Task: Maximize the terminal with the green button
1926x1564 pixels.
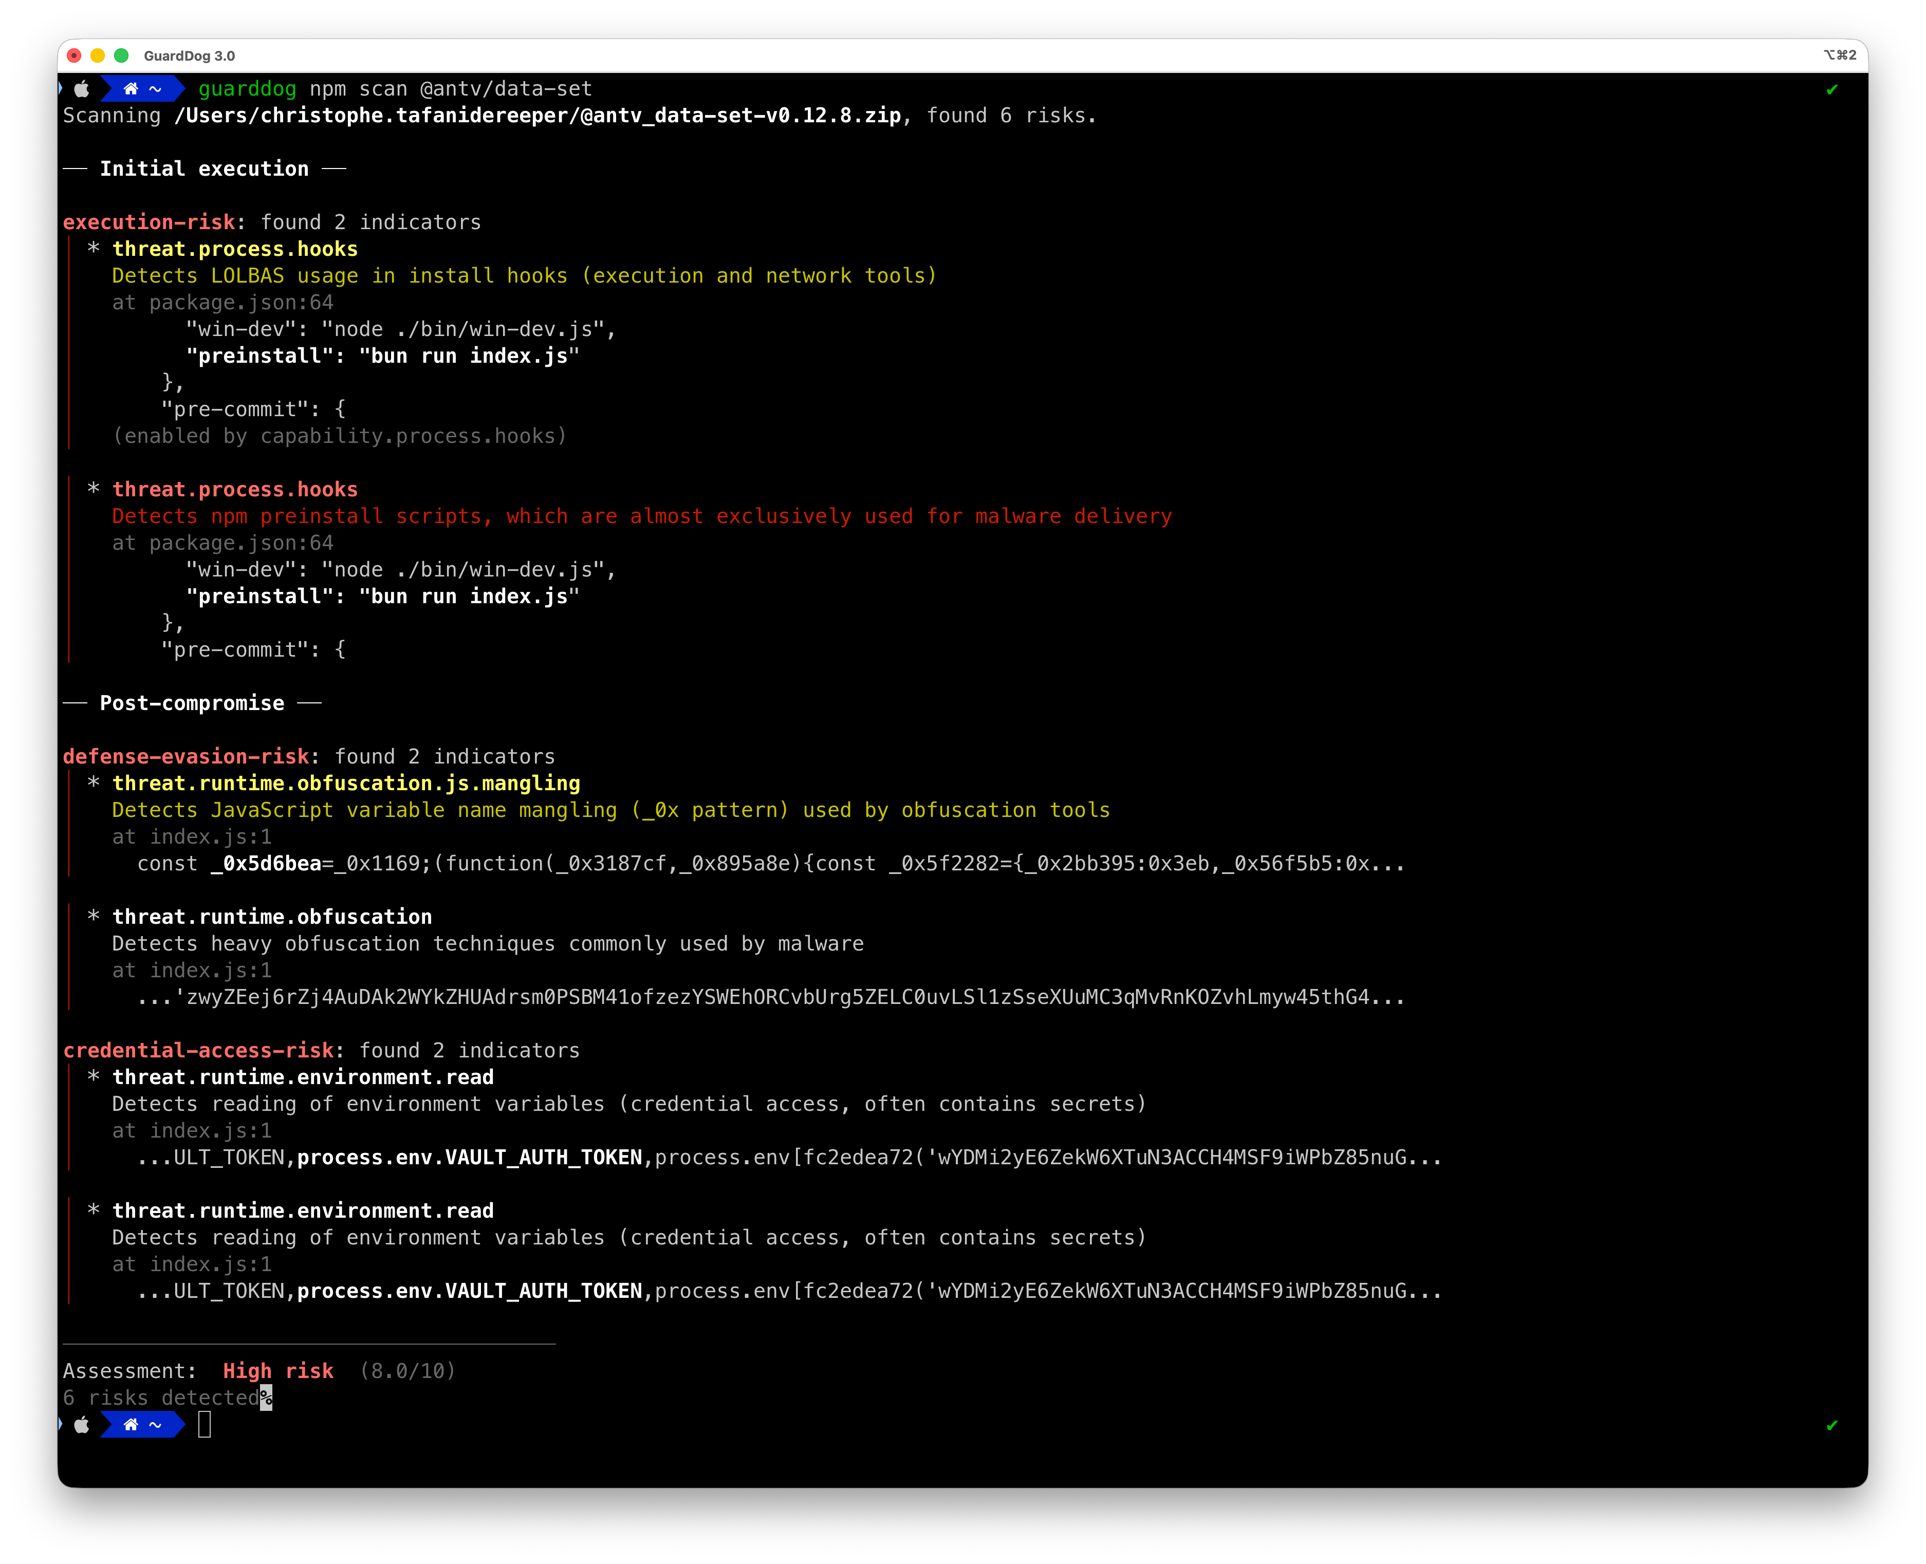Action: (x=122, y=56)
